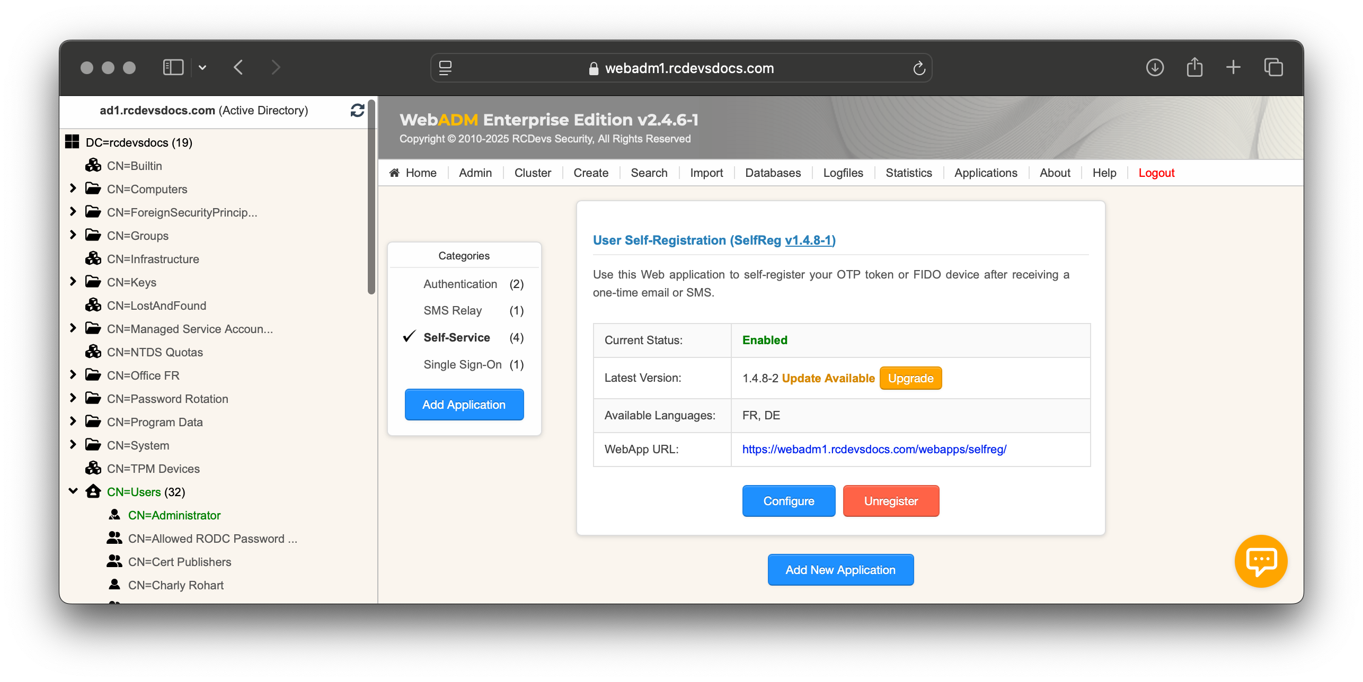Click the CN=Administrator user icon
1363x682 pixels.
coord(114,515)
